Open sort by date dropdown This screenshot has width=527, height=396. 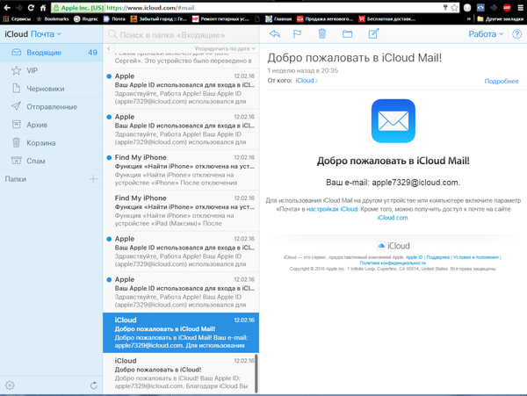(221, 47)
